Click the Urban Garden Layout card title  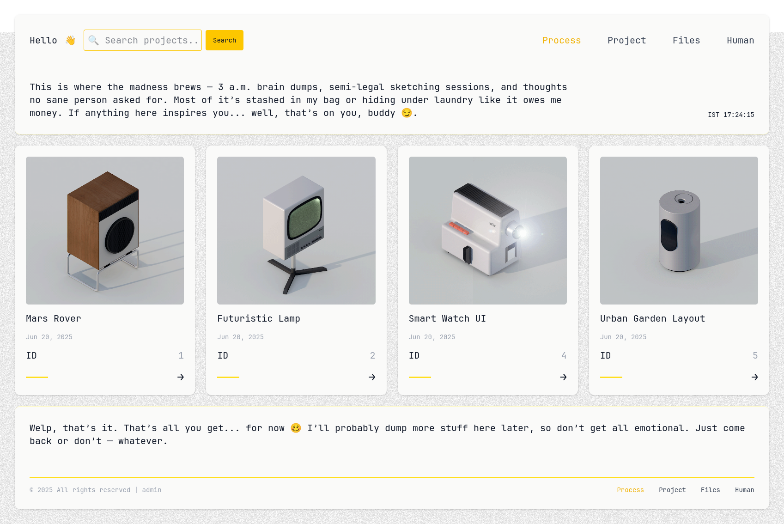click(x=652, y=318)
